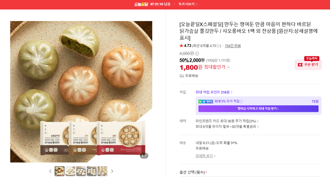Image resolution: width=330 pixels, height=177 pixels.
Task: Show previous product thumbnails with left arrow
Action: (x=50, y=171)
